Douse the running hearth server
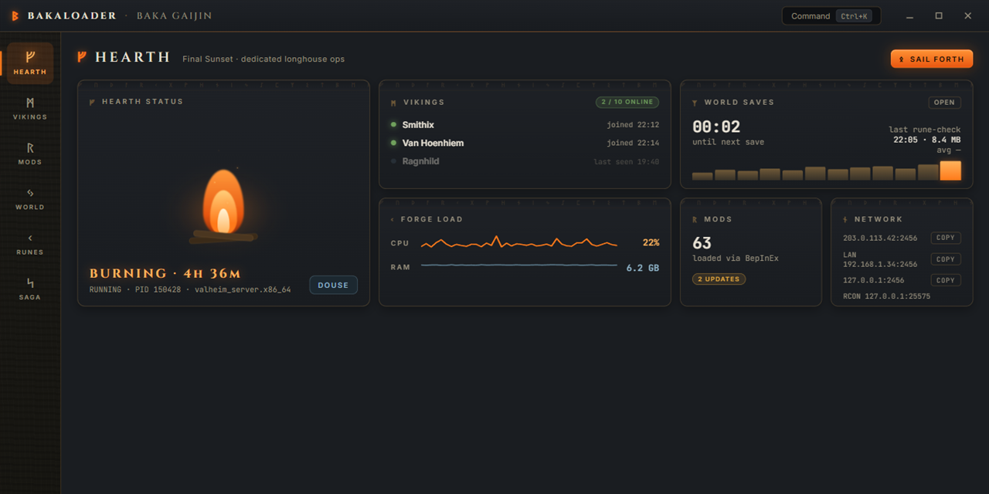This screenshot has height=494, width=989. pyautogui.click(x=333, y=285)
